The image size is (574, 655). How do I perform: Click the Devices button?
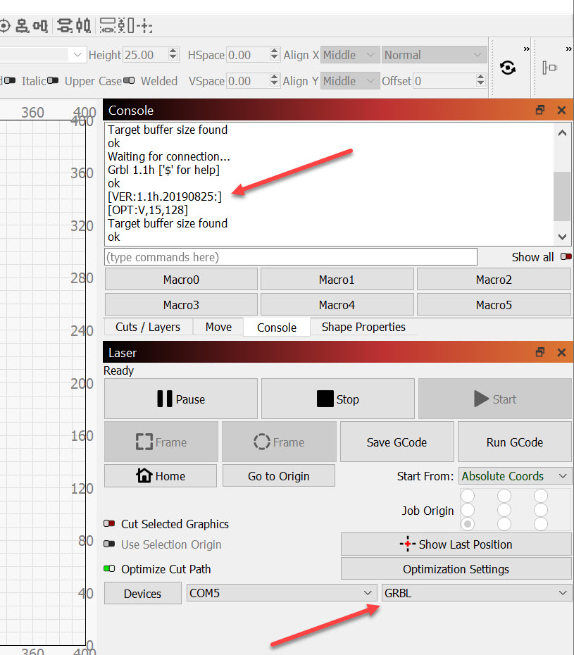(142, 594)
